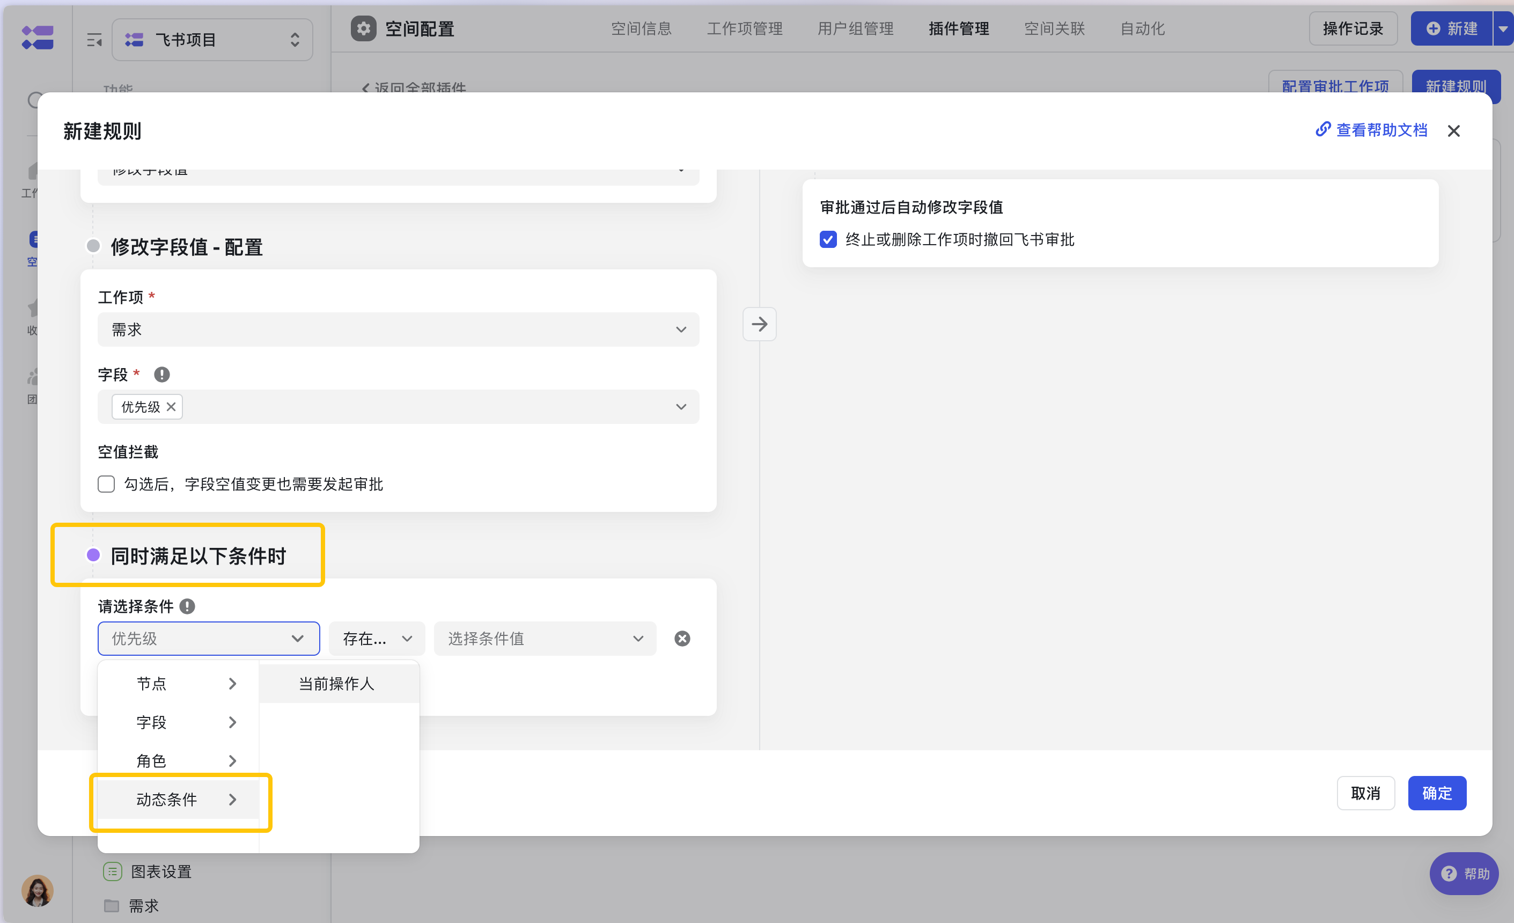This screenshot has width=1514, height=923.
Task: Expand the 角色 submenu
Action: click(179, 761)
